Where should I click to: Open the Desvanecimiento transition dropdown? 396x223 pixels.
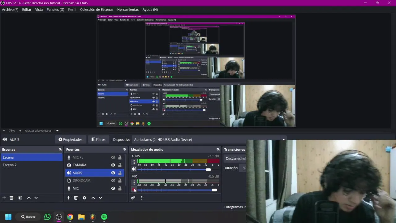235,159
